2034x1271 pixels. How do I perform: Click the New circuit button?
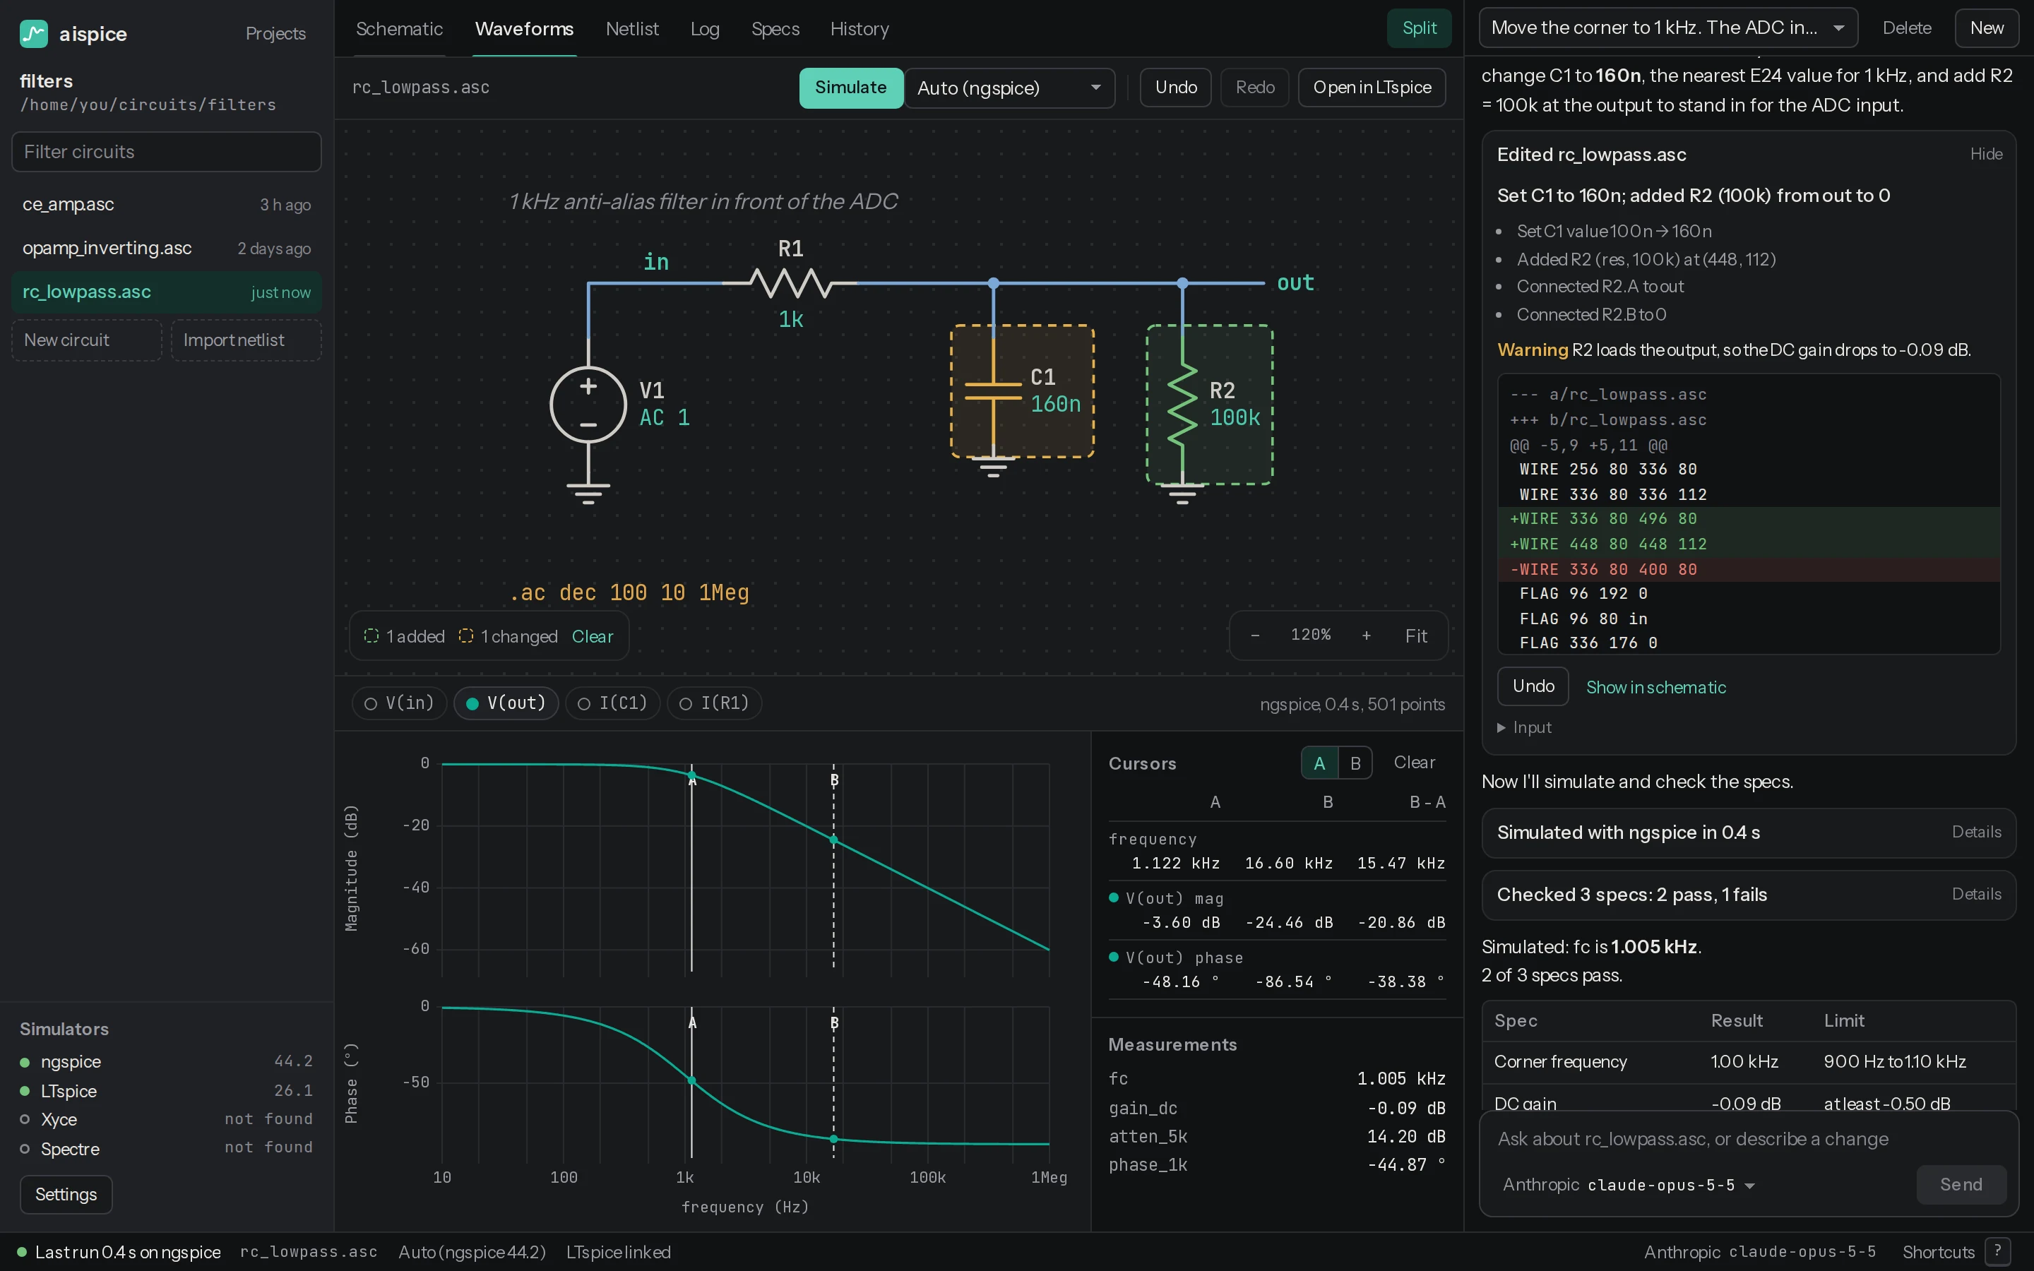tap(87, 340)
